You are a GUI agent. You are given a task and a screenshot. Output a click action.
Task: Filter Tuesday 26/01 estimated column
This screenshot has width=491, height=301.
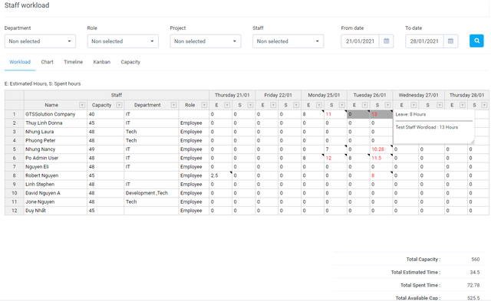[365, 105]
